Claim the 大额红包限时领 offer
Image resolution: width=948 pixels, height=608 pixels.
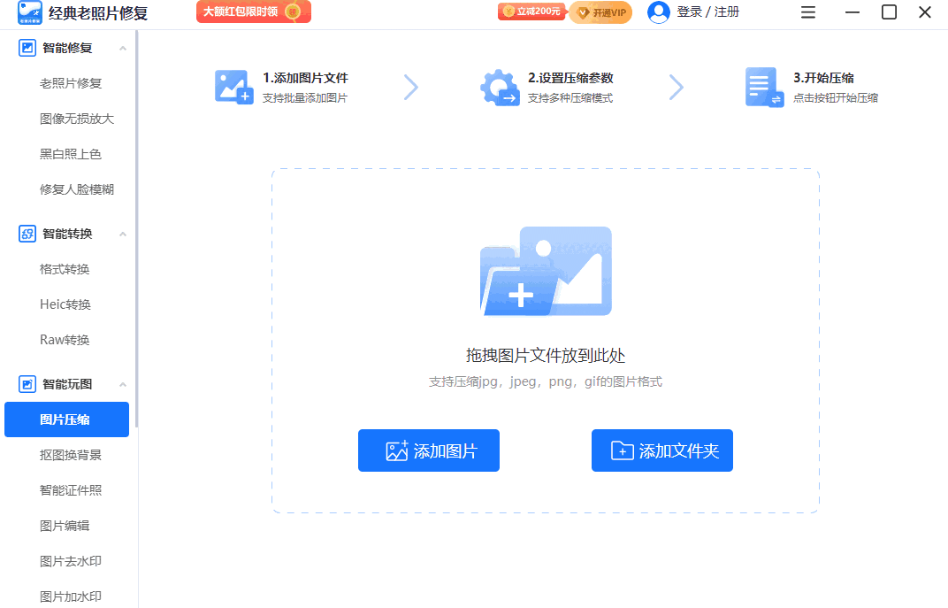(253, 12)
